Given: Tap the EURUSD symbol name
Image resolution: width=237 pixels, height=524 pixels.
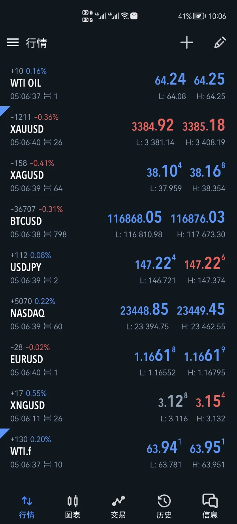Looking at the screenshot, I should (26, 359).
